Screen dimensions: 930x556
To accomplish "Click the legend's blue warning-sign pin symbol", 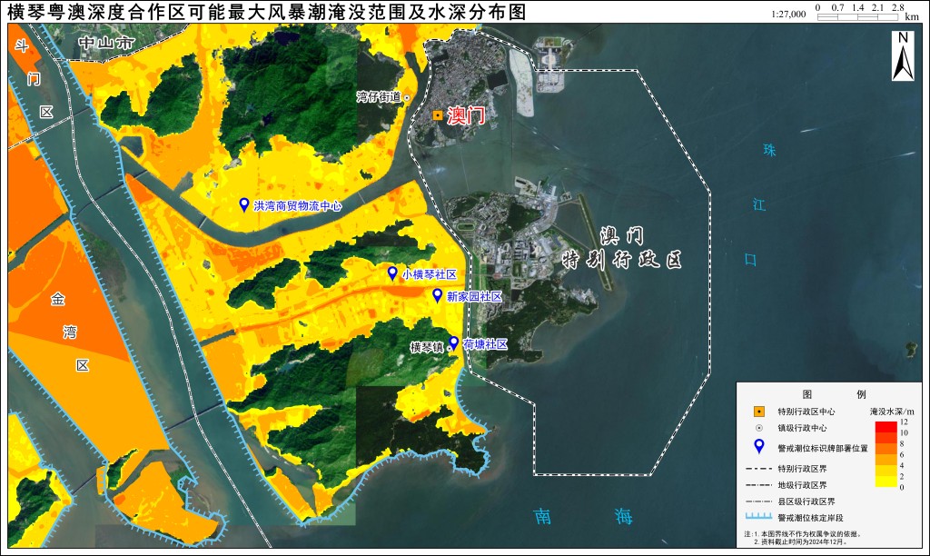I will click(758, 446).
